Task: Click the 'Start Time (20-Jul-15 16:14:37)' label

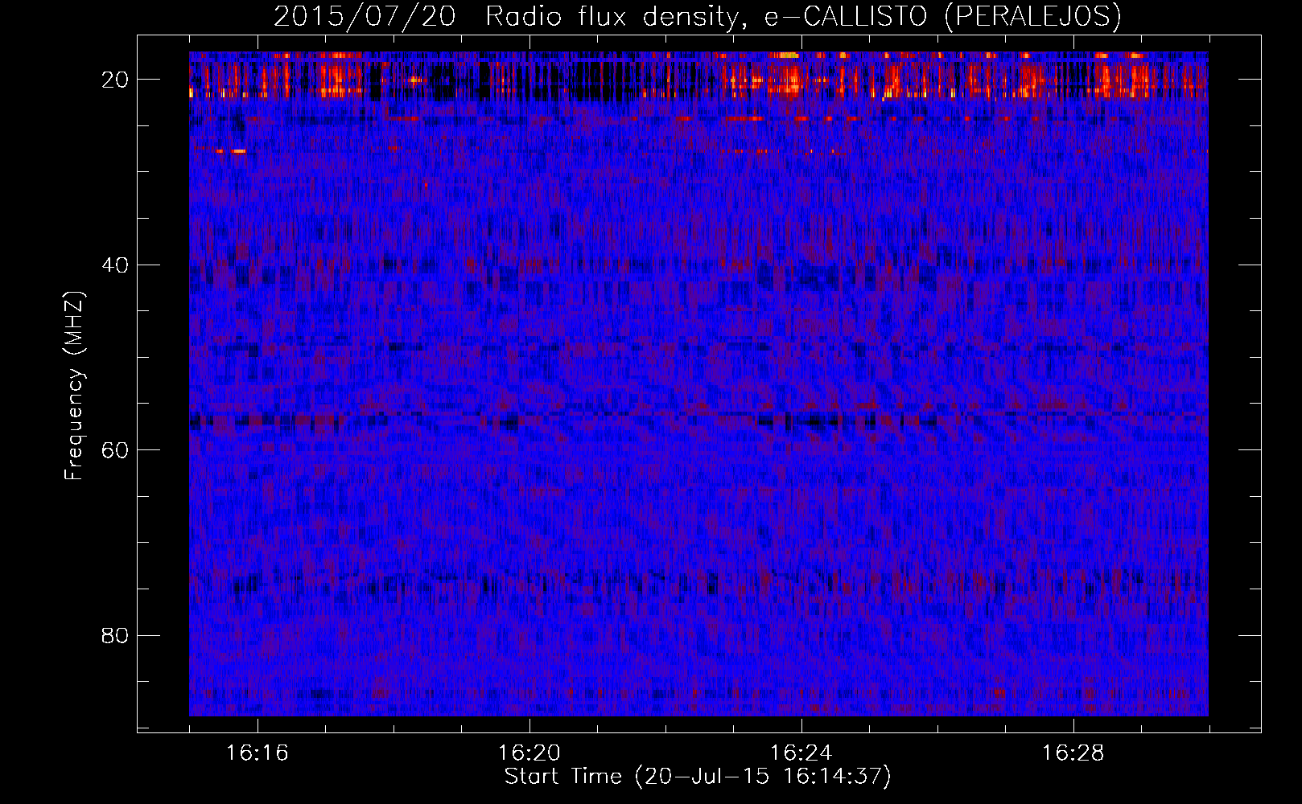Action: click(x=698, y=777)
